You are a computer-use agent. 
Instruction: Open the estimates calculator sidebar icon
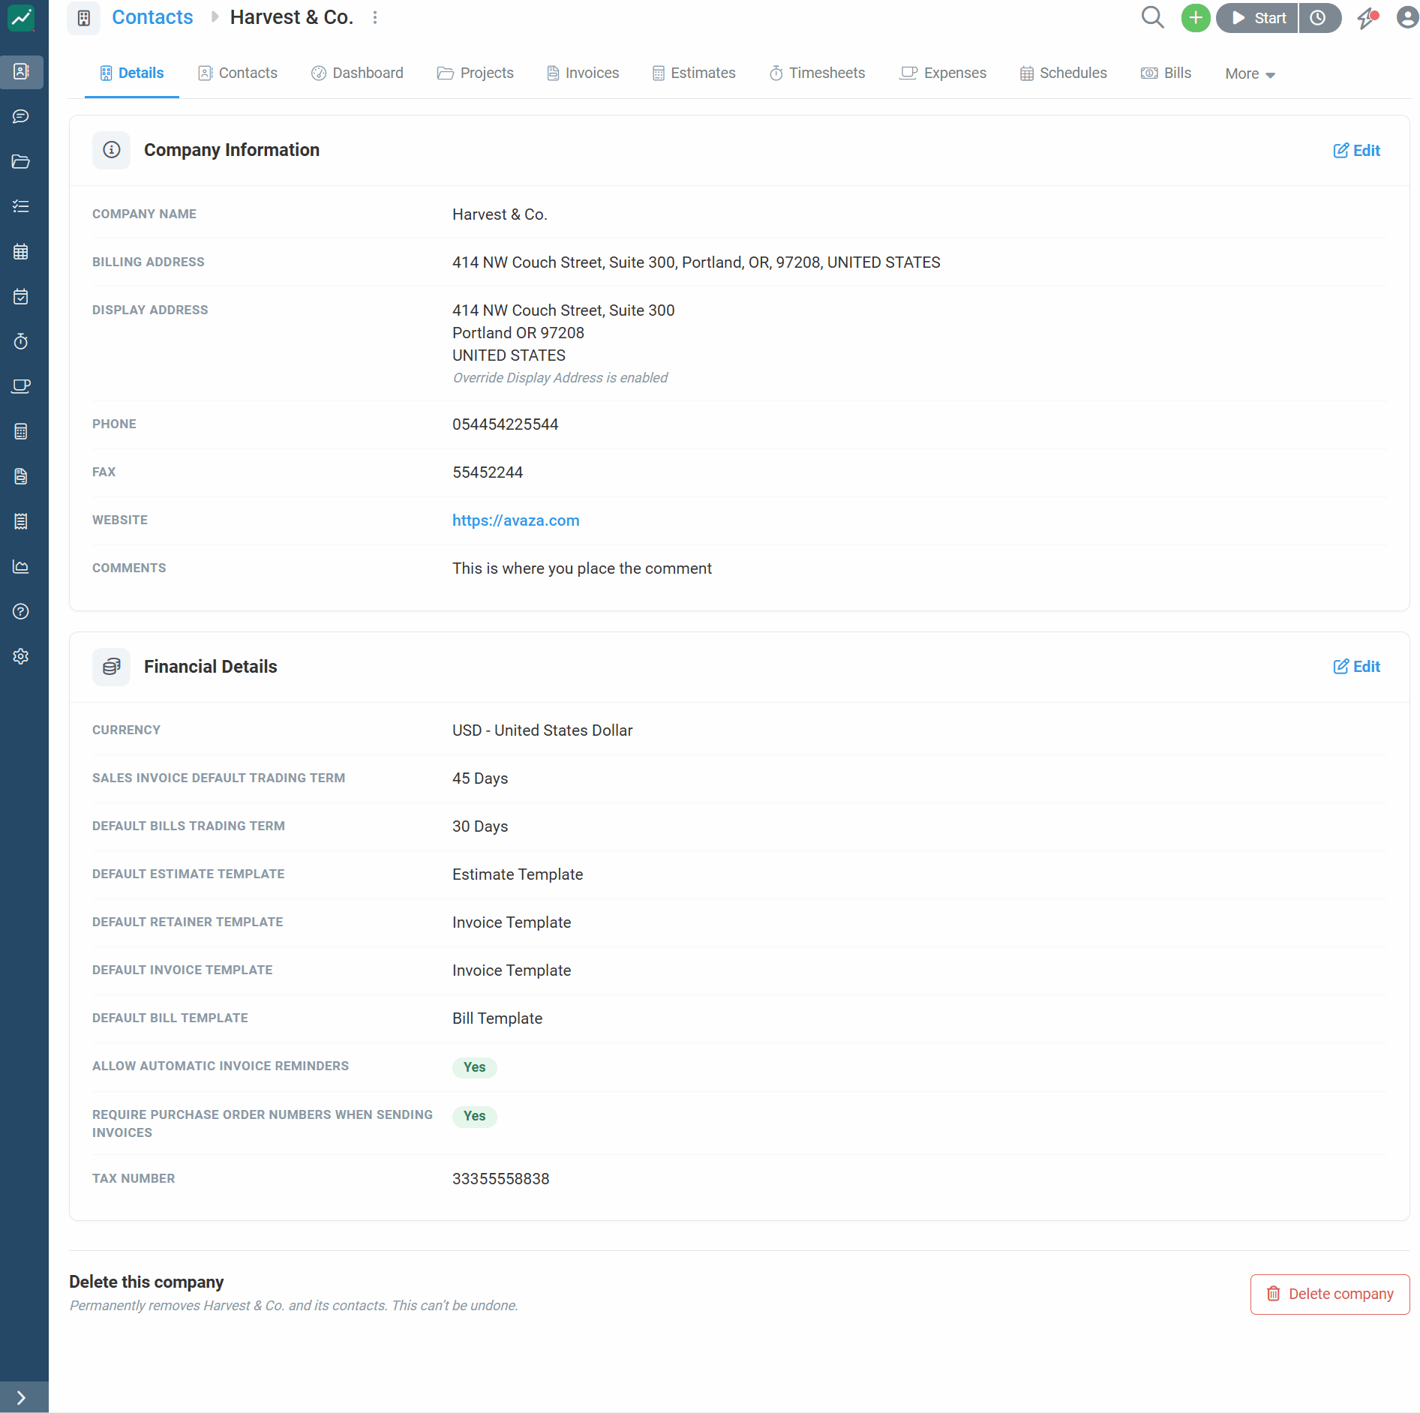point(21,432)
